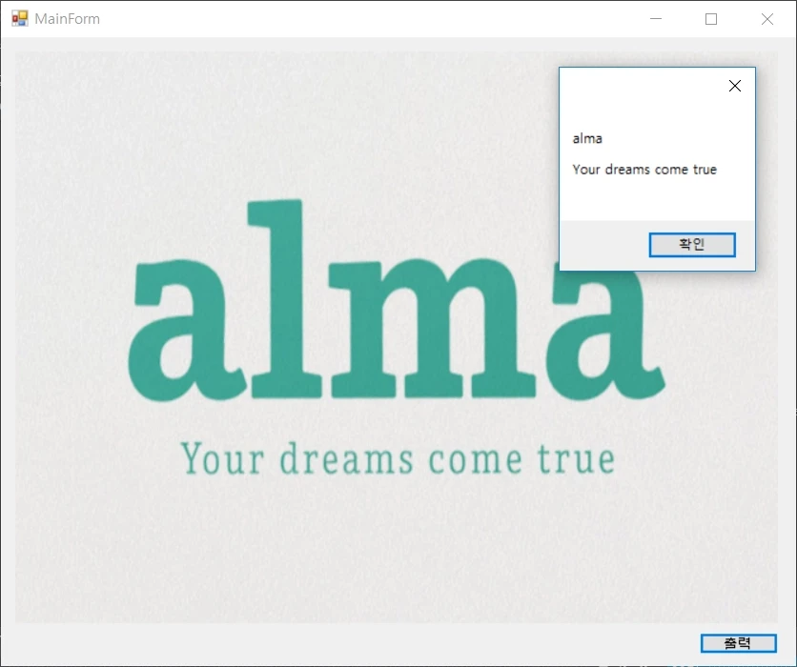The height and width of the screenshot is (667, 797).
Task: Click the gray footer left of 확인 button
Action: click(603, 245)
